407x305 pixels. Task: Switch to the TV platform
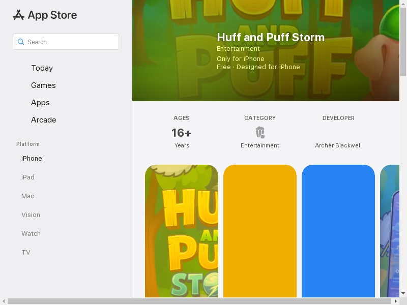pyautogui.click(x=26, y=253)
